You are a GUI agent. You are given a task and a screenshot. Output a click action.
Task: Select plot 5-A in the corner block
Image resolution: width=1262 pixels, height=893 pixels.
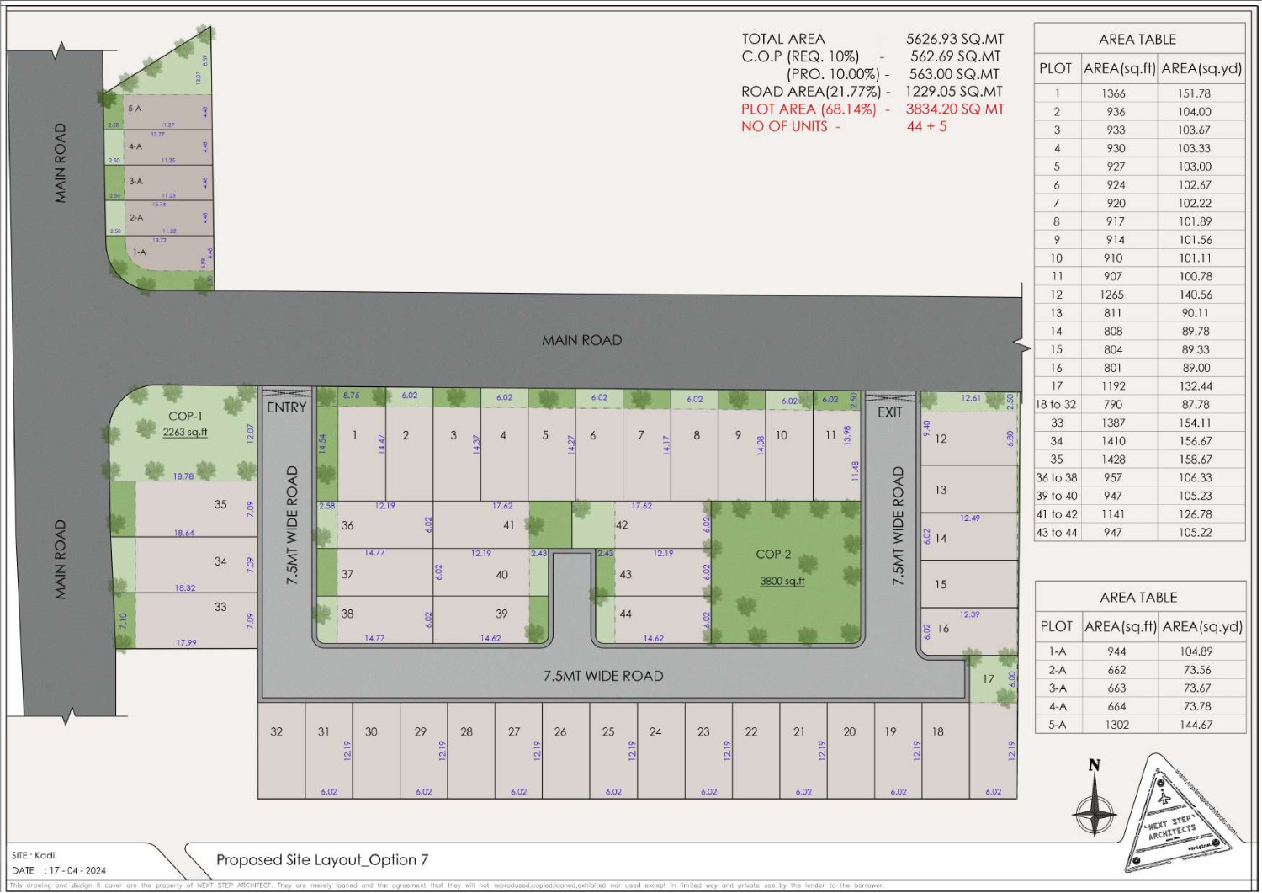[135, 108]
